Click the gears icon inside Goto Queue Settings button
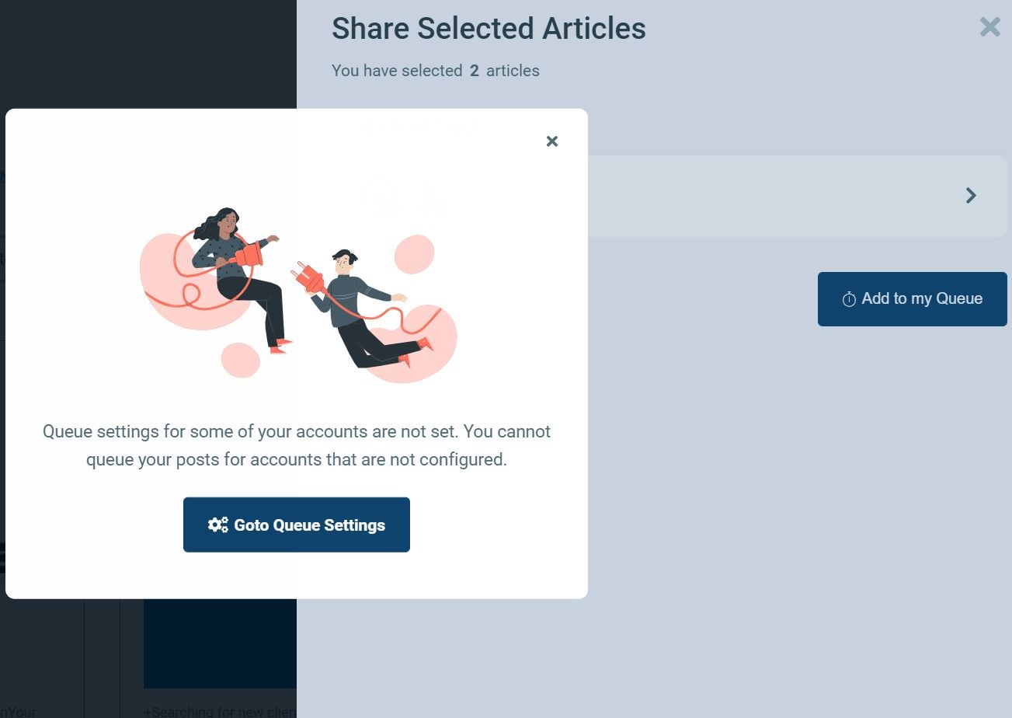Image resolution: width=1012 pixels, height=718 pixels. [218, 524]
